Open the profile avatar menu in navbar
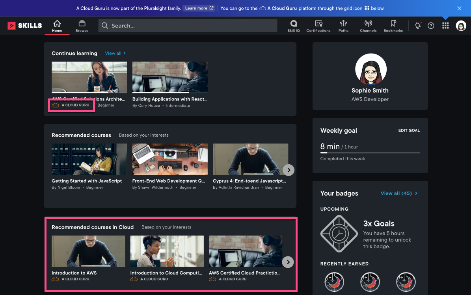This screenshot has width=471, height=295. 461,26
